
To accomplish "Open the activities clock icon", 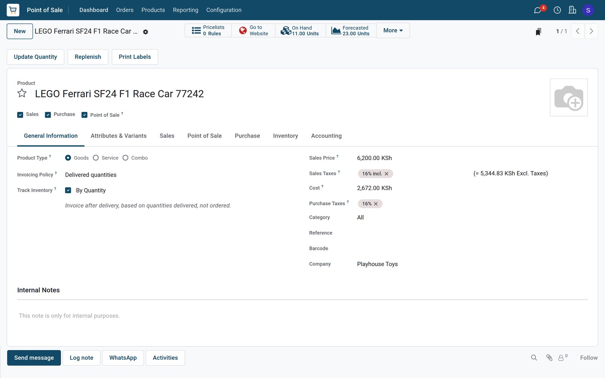I will [x=557, y=10].
